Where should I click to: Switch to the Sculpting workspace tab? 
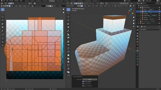(x=45, y=1)
